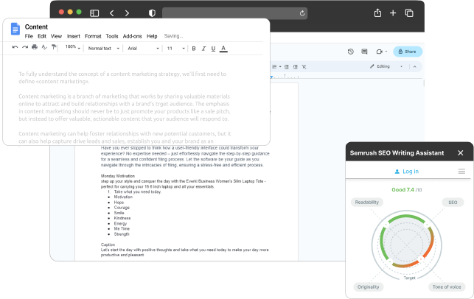Toggle italic formatting
This screenshot has height=299, width=474.
coord(203,49)
